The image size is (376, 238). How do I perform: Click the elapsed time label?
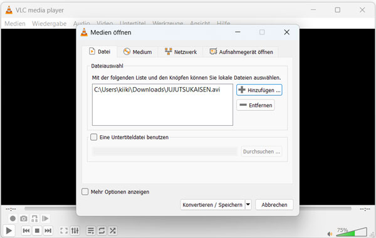[x=11, y=209]
